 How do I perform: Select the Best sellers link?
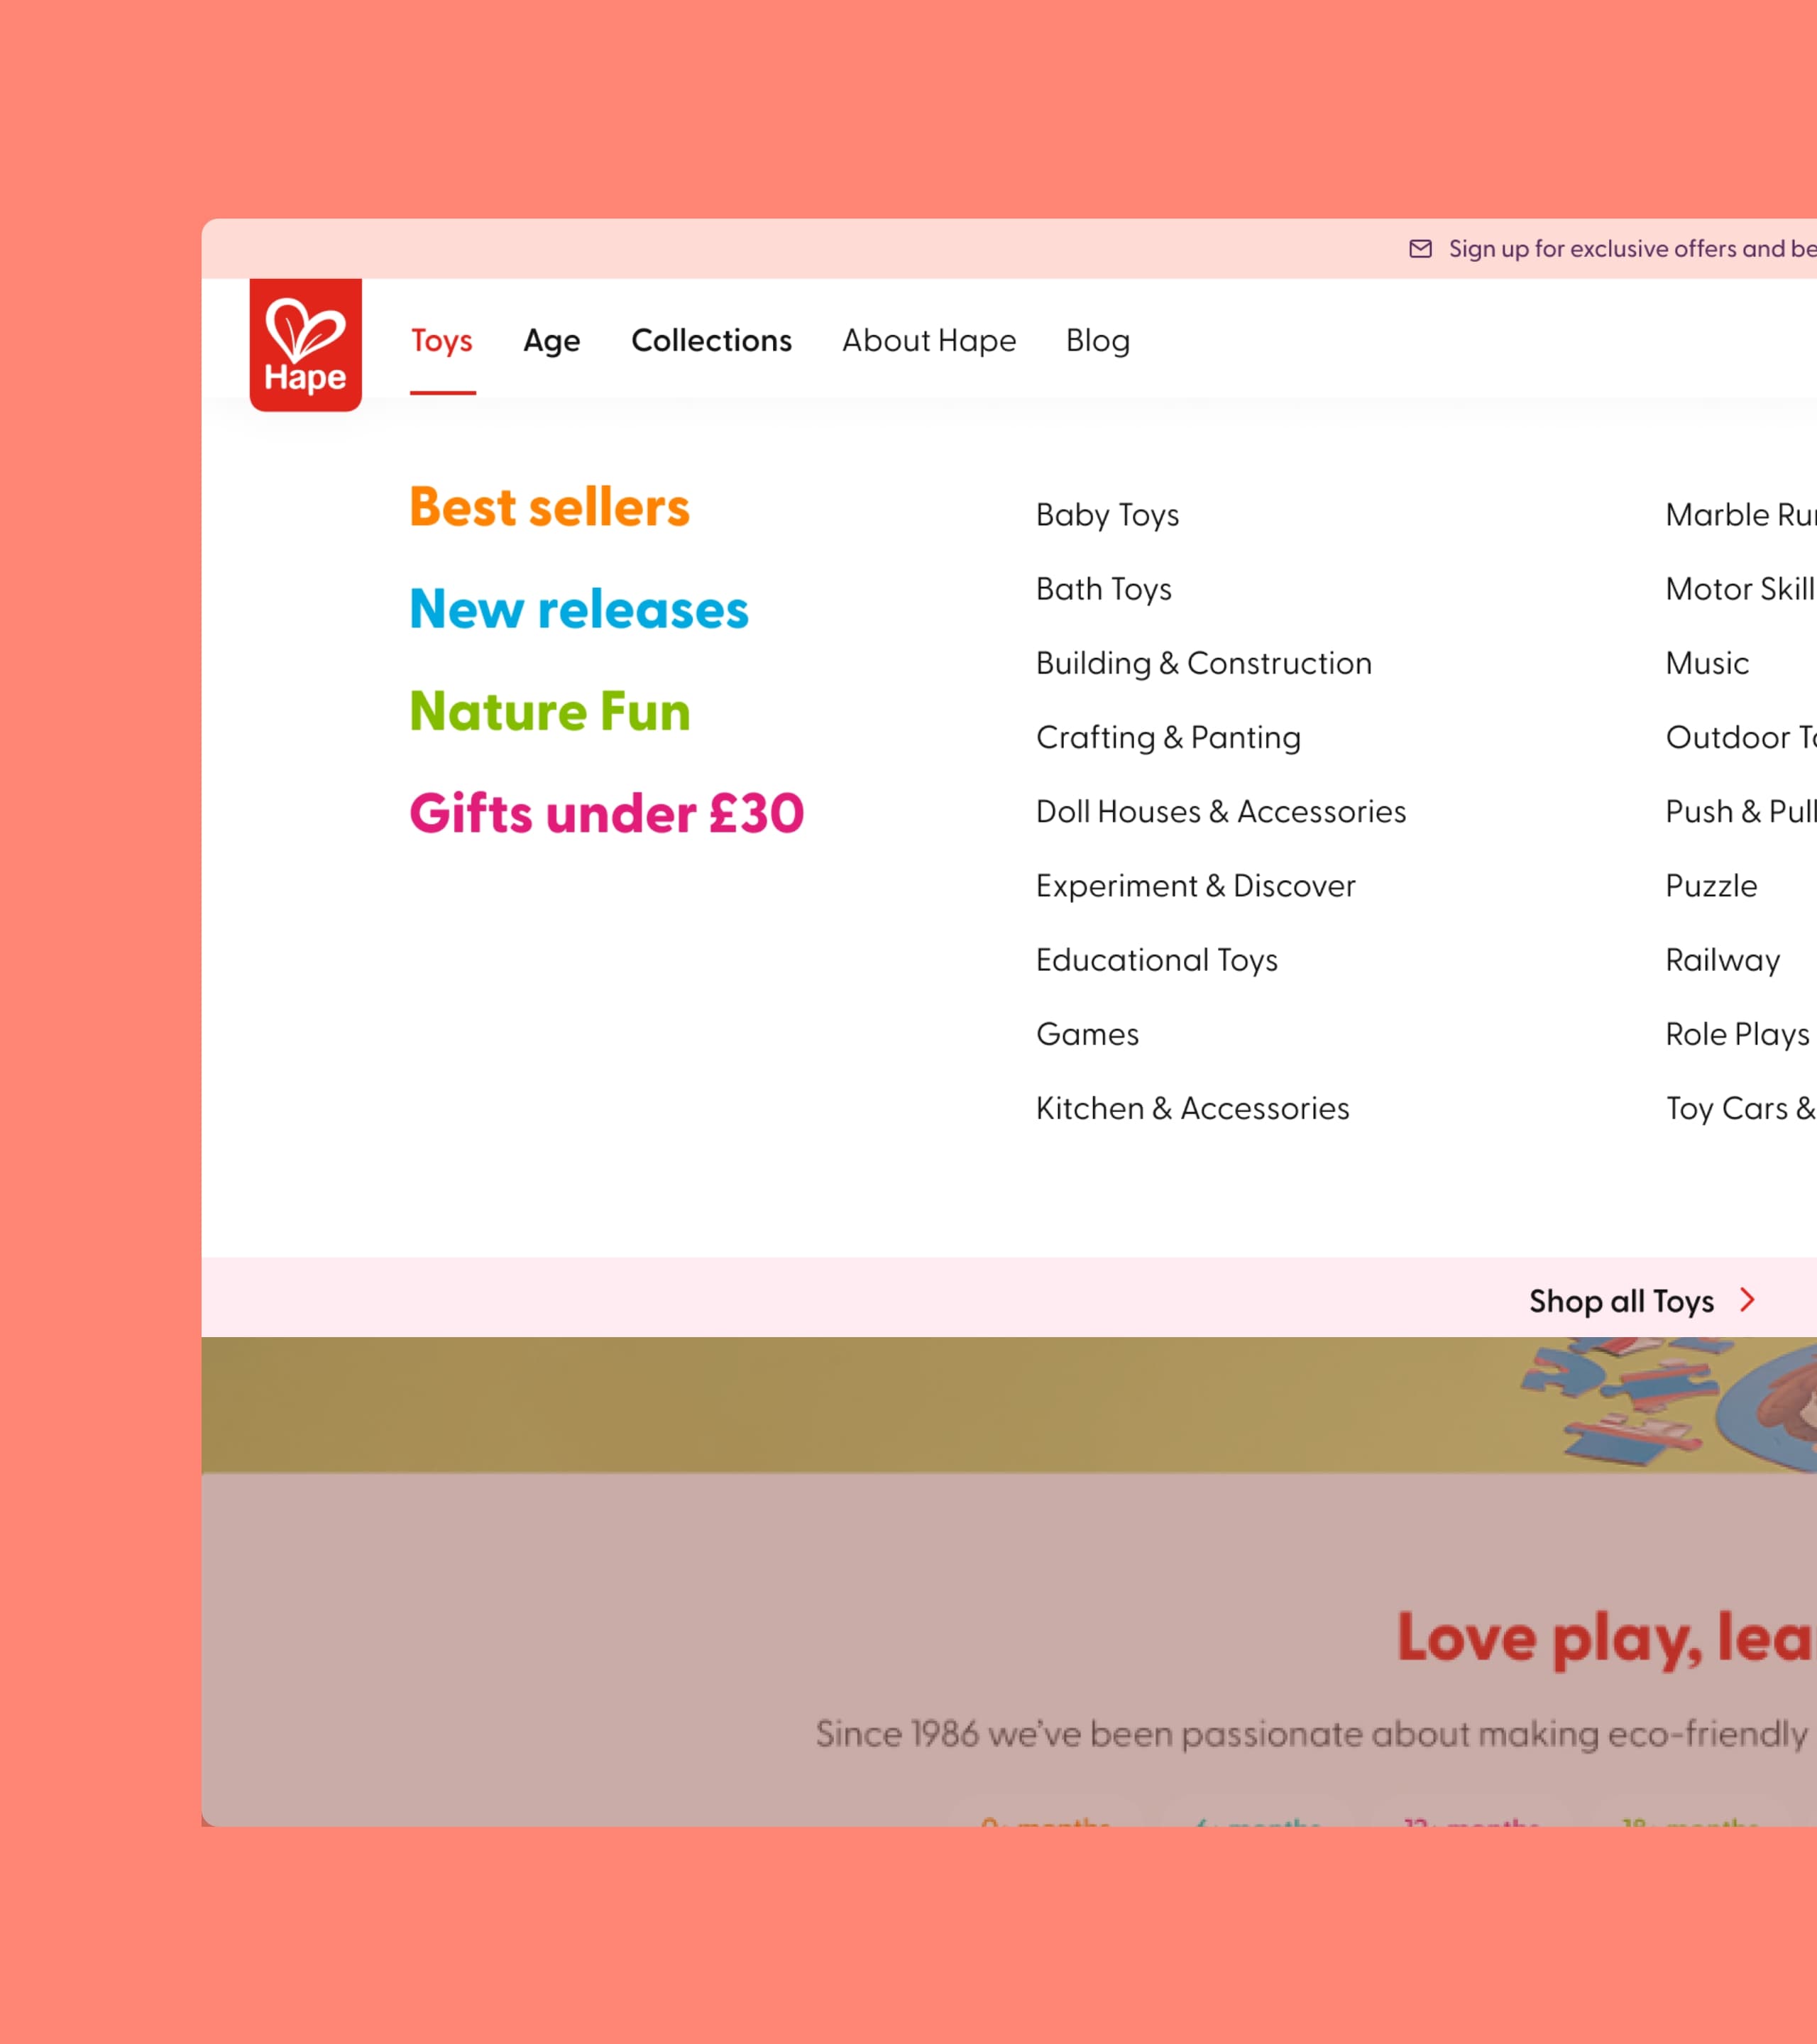click(x=549, y=507)
